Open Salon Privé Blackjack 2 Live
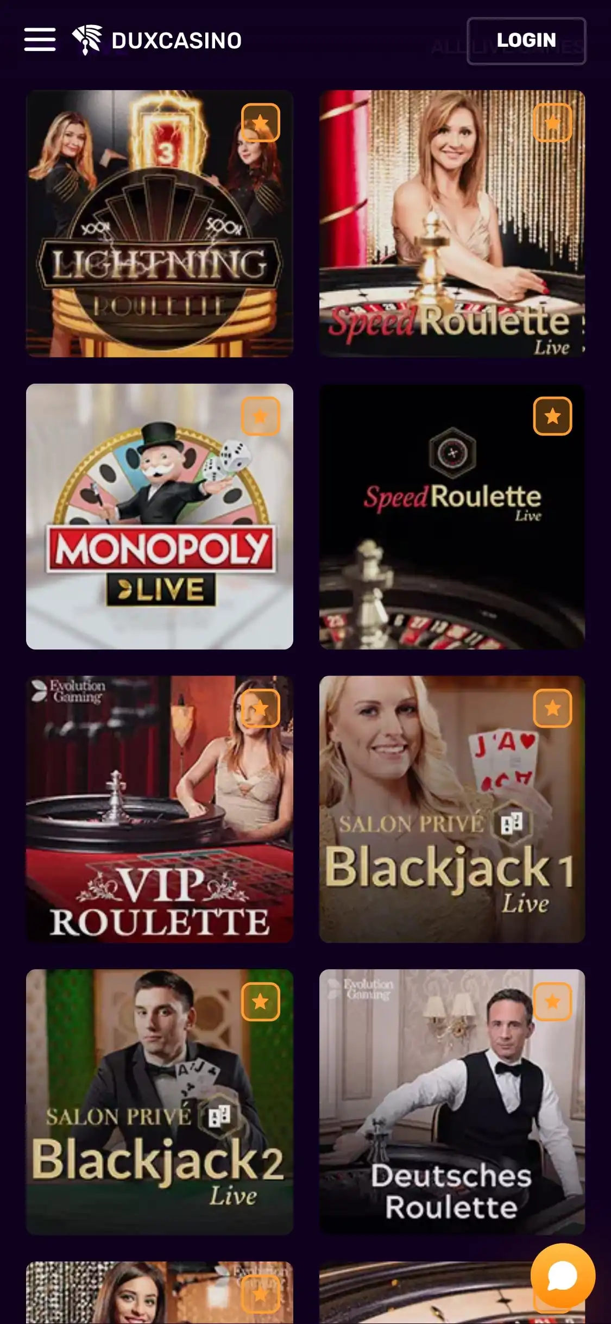This screenshot has width=611, height=1324. point(160,1102)
